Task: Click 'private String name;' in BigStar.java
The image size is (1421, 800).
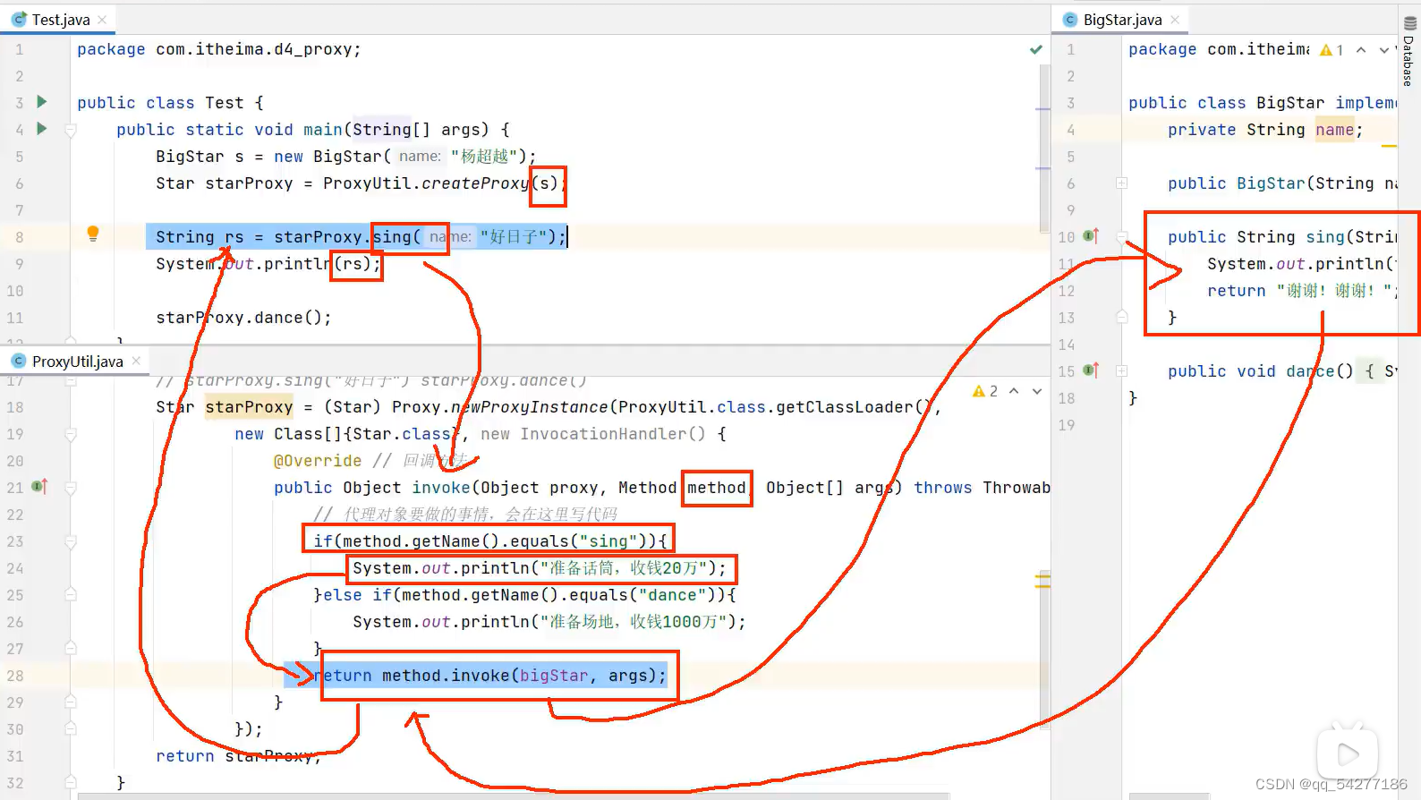Action: 1265,130
